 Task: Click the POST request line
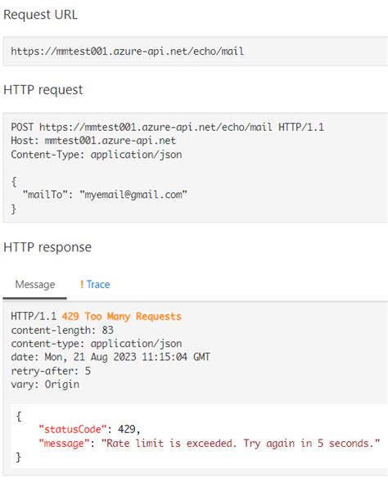coord(168,127)
